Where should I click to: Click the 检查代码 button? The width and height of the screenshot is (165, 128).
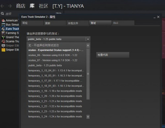(113, 55)
